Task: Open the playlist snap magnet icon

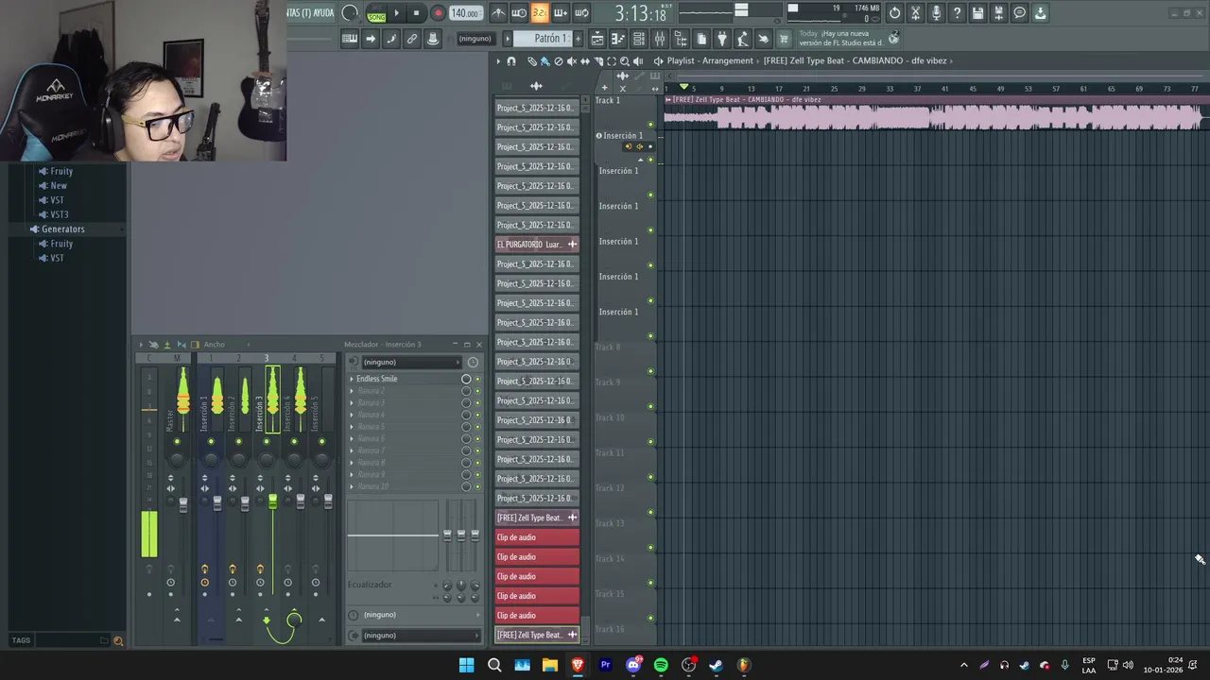Action: 511,61
